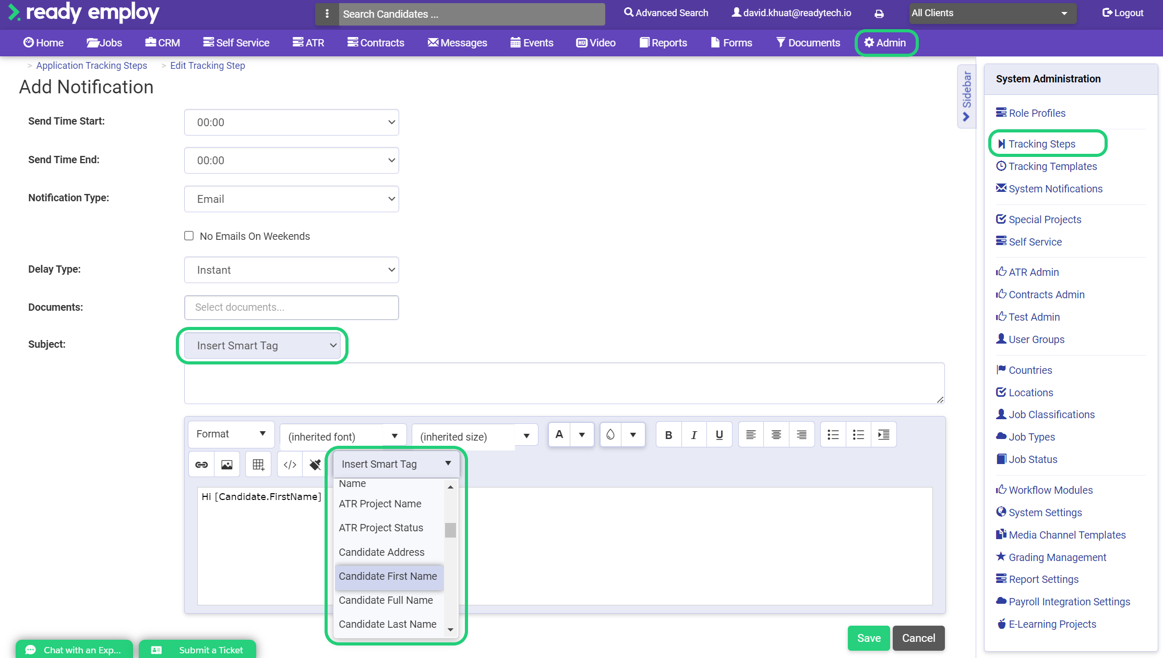Click the printer icon in header
The width and height of the screenshot is (1163, 658).
(x=879, y=14)
